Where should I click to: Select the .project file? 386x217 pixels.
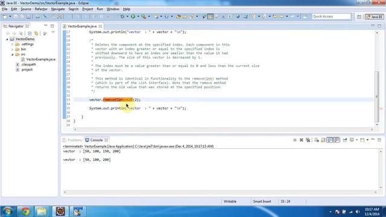(27, 70)
